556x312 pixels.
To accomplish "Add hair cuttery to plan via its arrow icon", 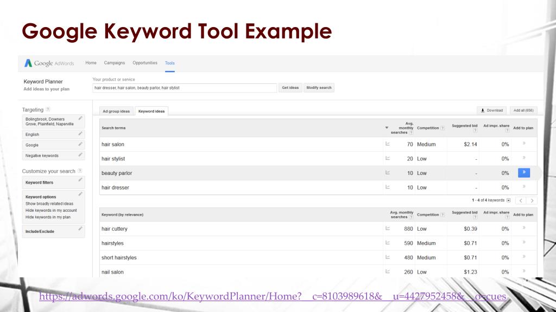I will [524, 228].
